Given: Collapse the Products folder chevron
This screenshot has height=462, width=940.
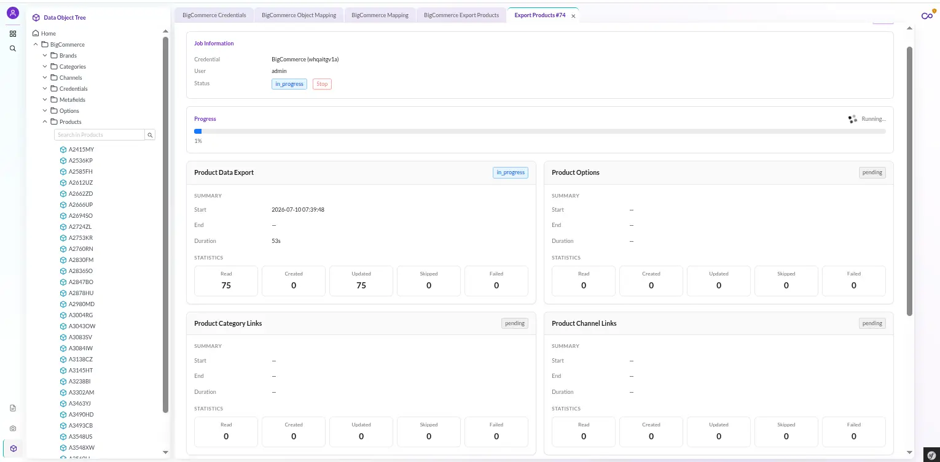Looking at the screenshot, I should pos(45,121).
